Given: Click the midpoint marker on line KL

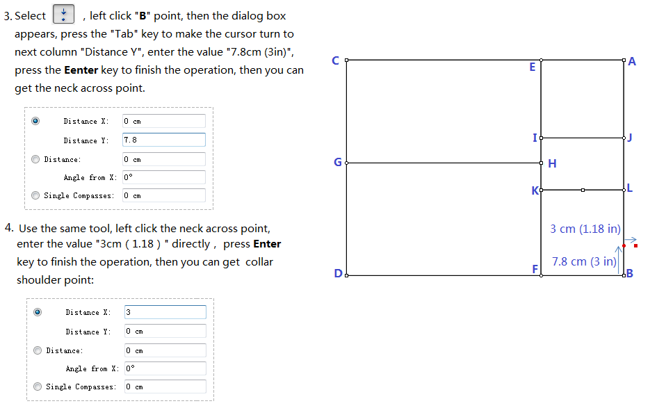Looking at the screenshot, I should click(x=583, y=189).
